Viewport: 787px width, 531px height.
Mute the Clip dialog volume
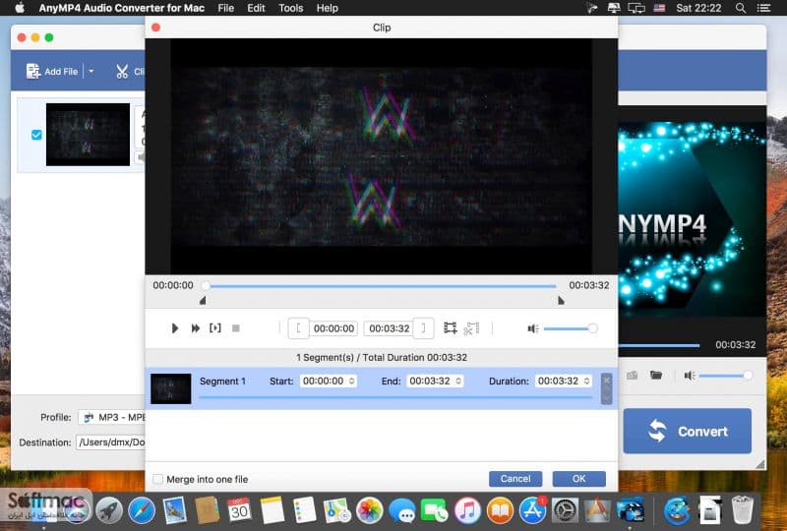532,328
